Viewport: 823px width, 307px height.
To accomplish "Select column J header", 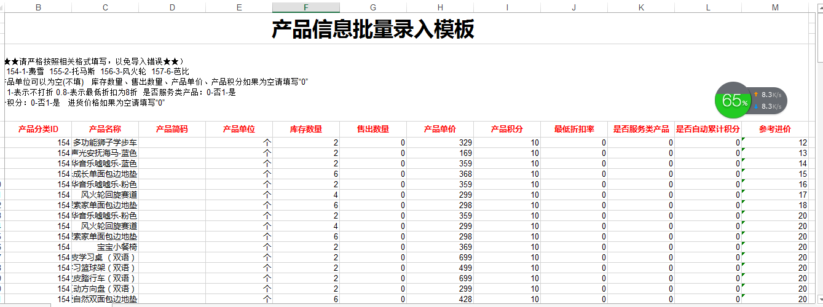I will coord(574,7).
